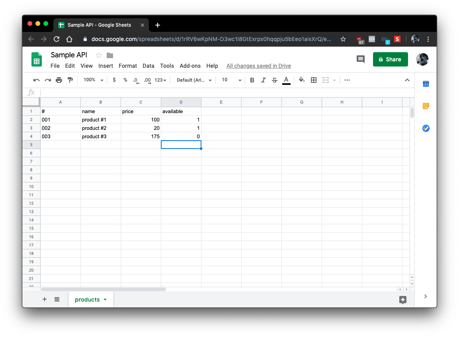Format as currency with dollar icon
Screen dimensions: 459x337
click(x=114, y=80)
